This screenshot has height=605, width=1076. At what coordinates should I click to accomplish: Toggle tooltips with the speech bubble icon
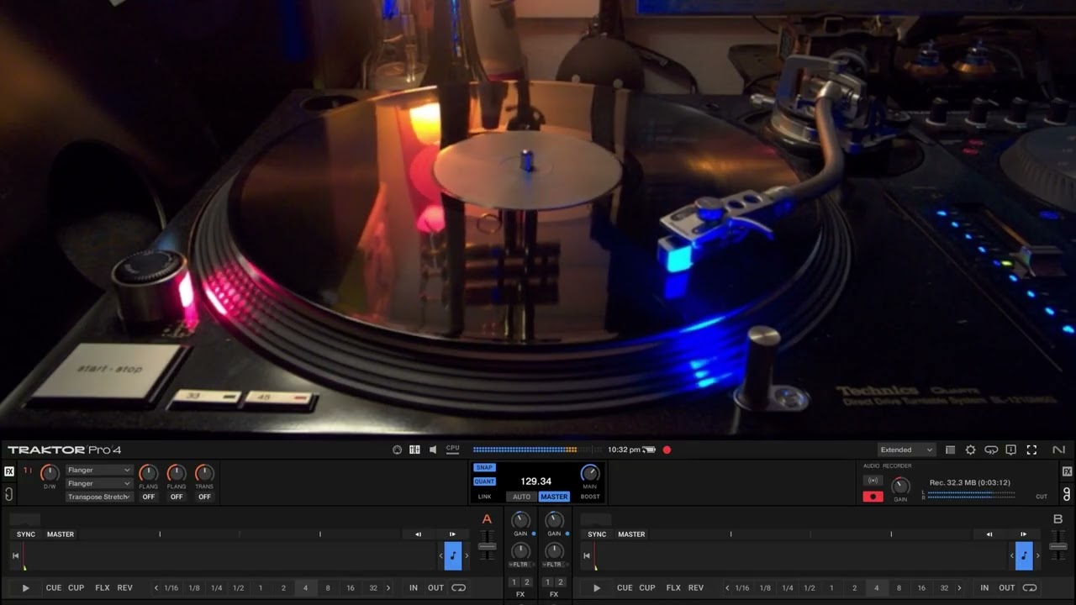[1011, 450]
